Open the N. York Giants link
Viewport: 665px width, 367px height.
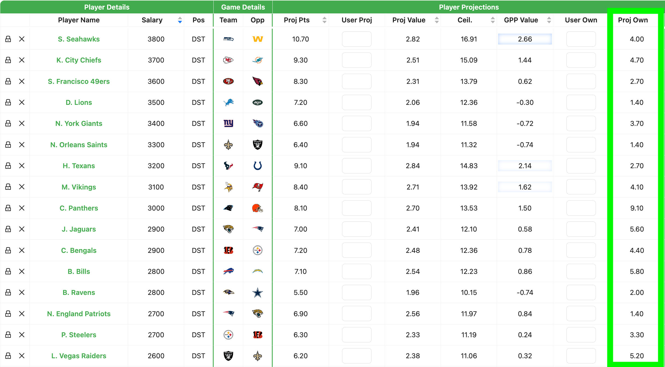tap(79, 123)
